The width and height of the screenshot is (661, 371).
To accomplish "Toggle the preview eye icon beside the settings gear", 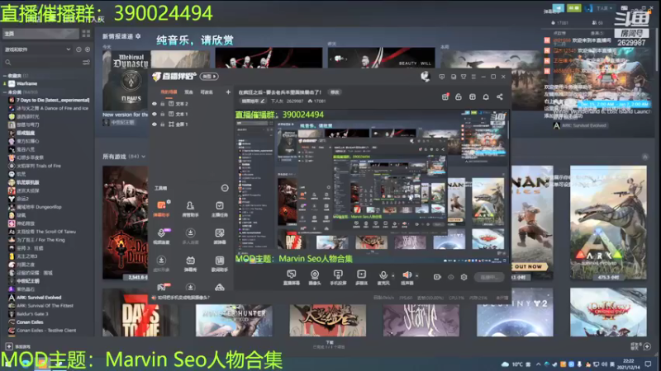I will coord(450,277).
